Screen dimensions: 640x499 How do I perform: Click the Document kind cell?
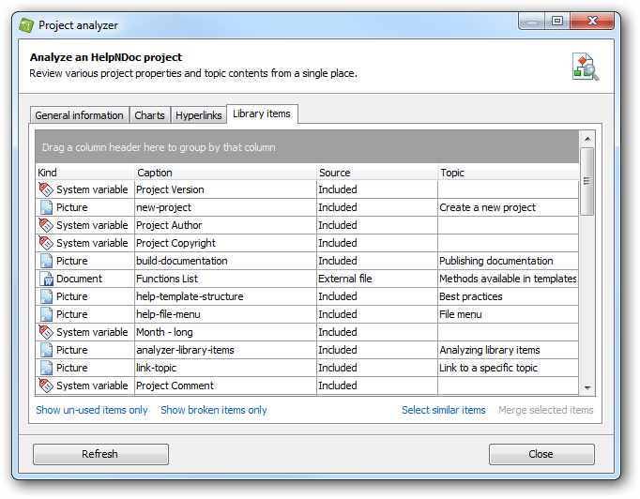point(84,279)
